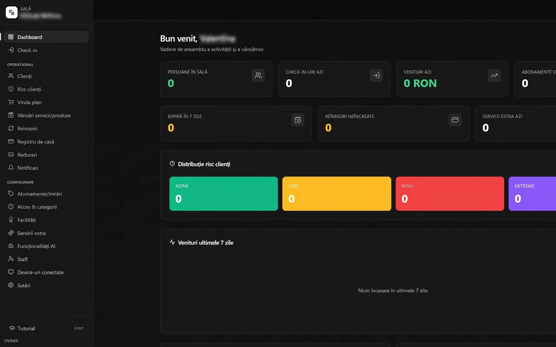Click the Facilități award icon
The image size is (556, 347).
11,220
